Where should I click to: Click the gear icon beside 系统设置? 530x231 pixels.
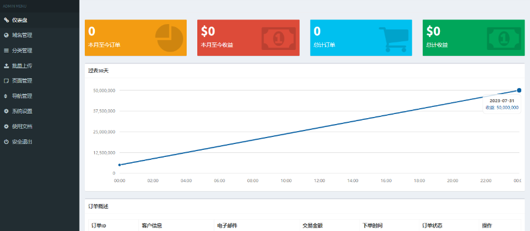(6, 111)
